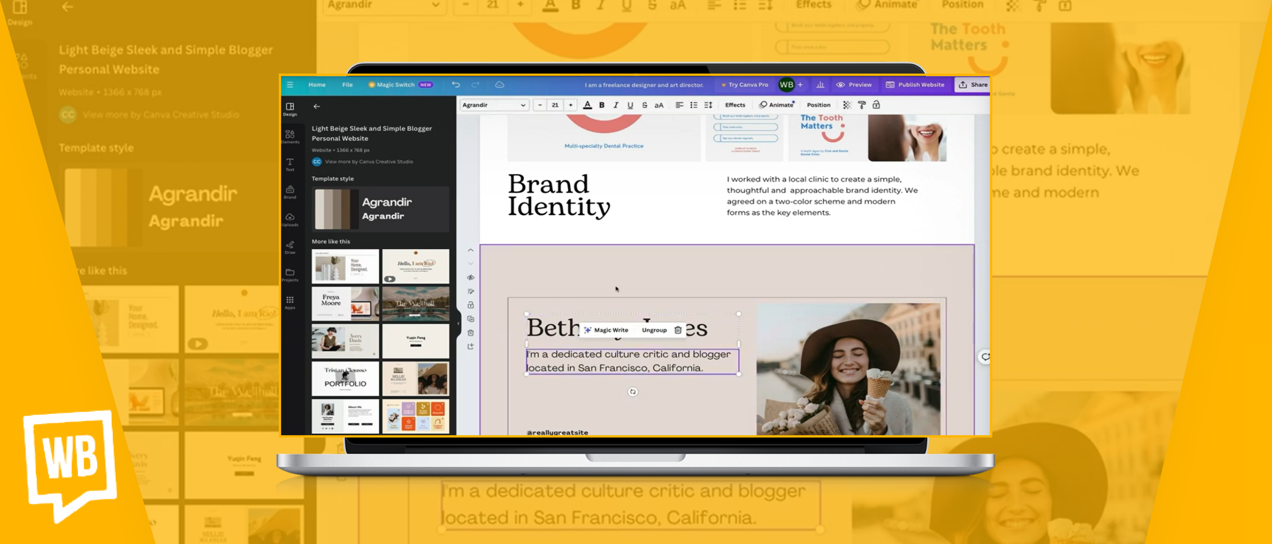Open the transparency checkerboard icon

click(847, 105)
